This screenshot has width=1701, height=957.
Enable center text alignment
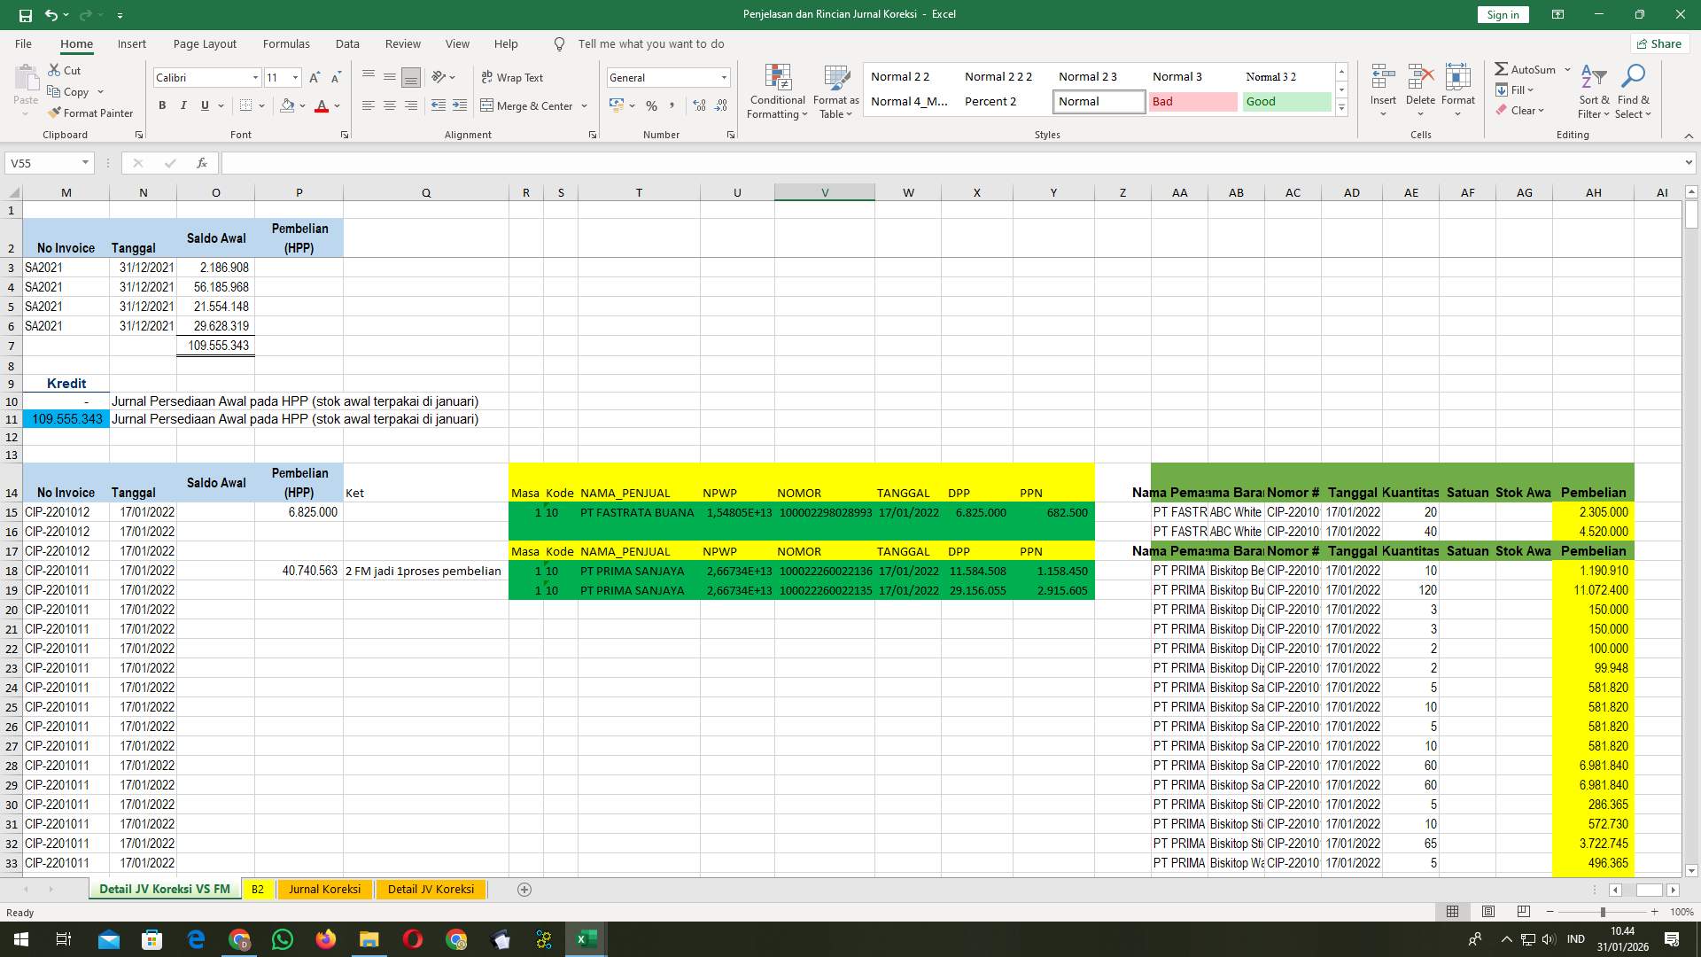tap(390, 105)
